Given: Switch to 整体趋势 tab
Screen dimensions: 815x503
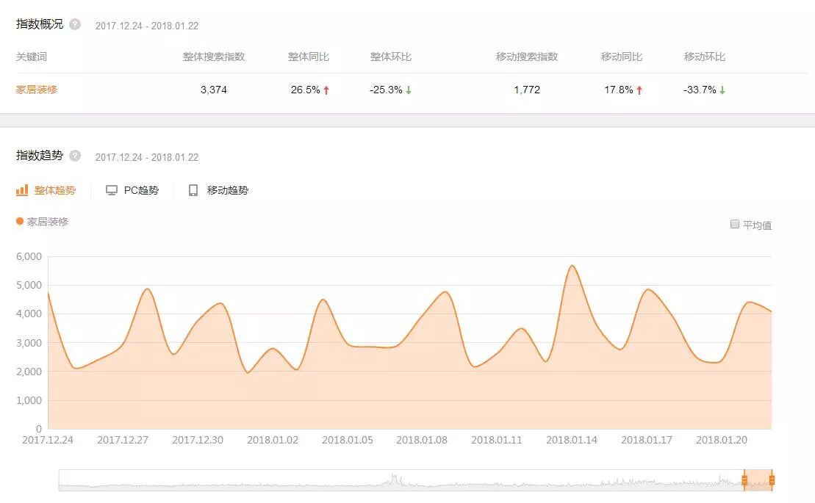Looking at the screenshot, I should pyautogui.click(x=46, y=190).
